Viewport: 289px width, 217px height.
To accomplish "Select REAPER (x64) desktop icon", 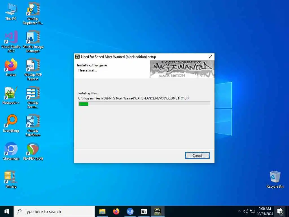I will pos(33,151).
